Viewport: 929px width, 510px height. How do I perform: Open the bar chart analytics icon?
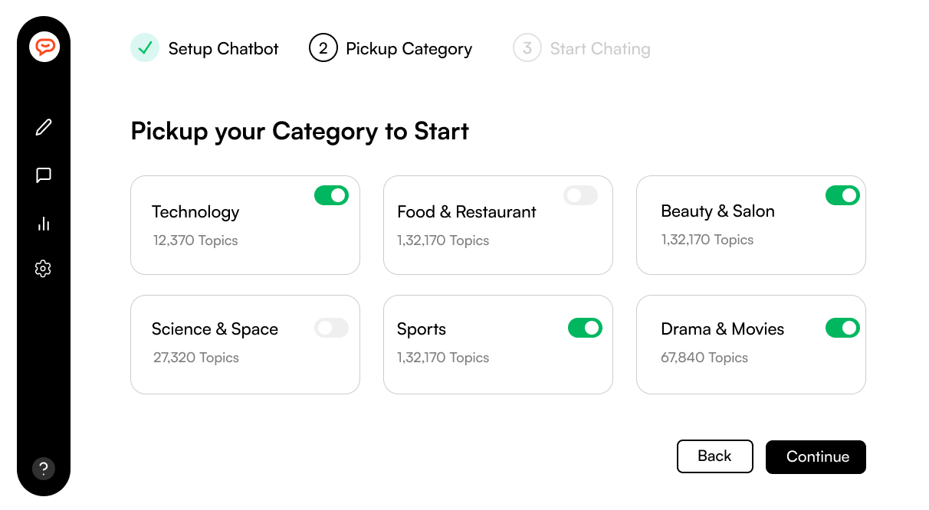tap(44, 224)
